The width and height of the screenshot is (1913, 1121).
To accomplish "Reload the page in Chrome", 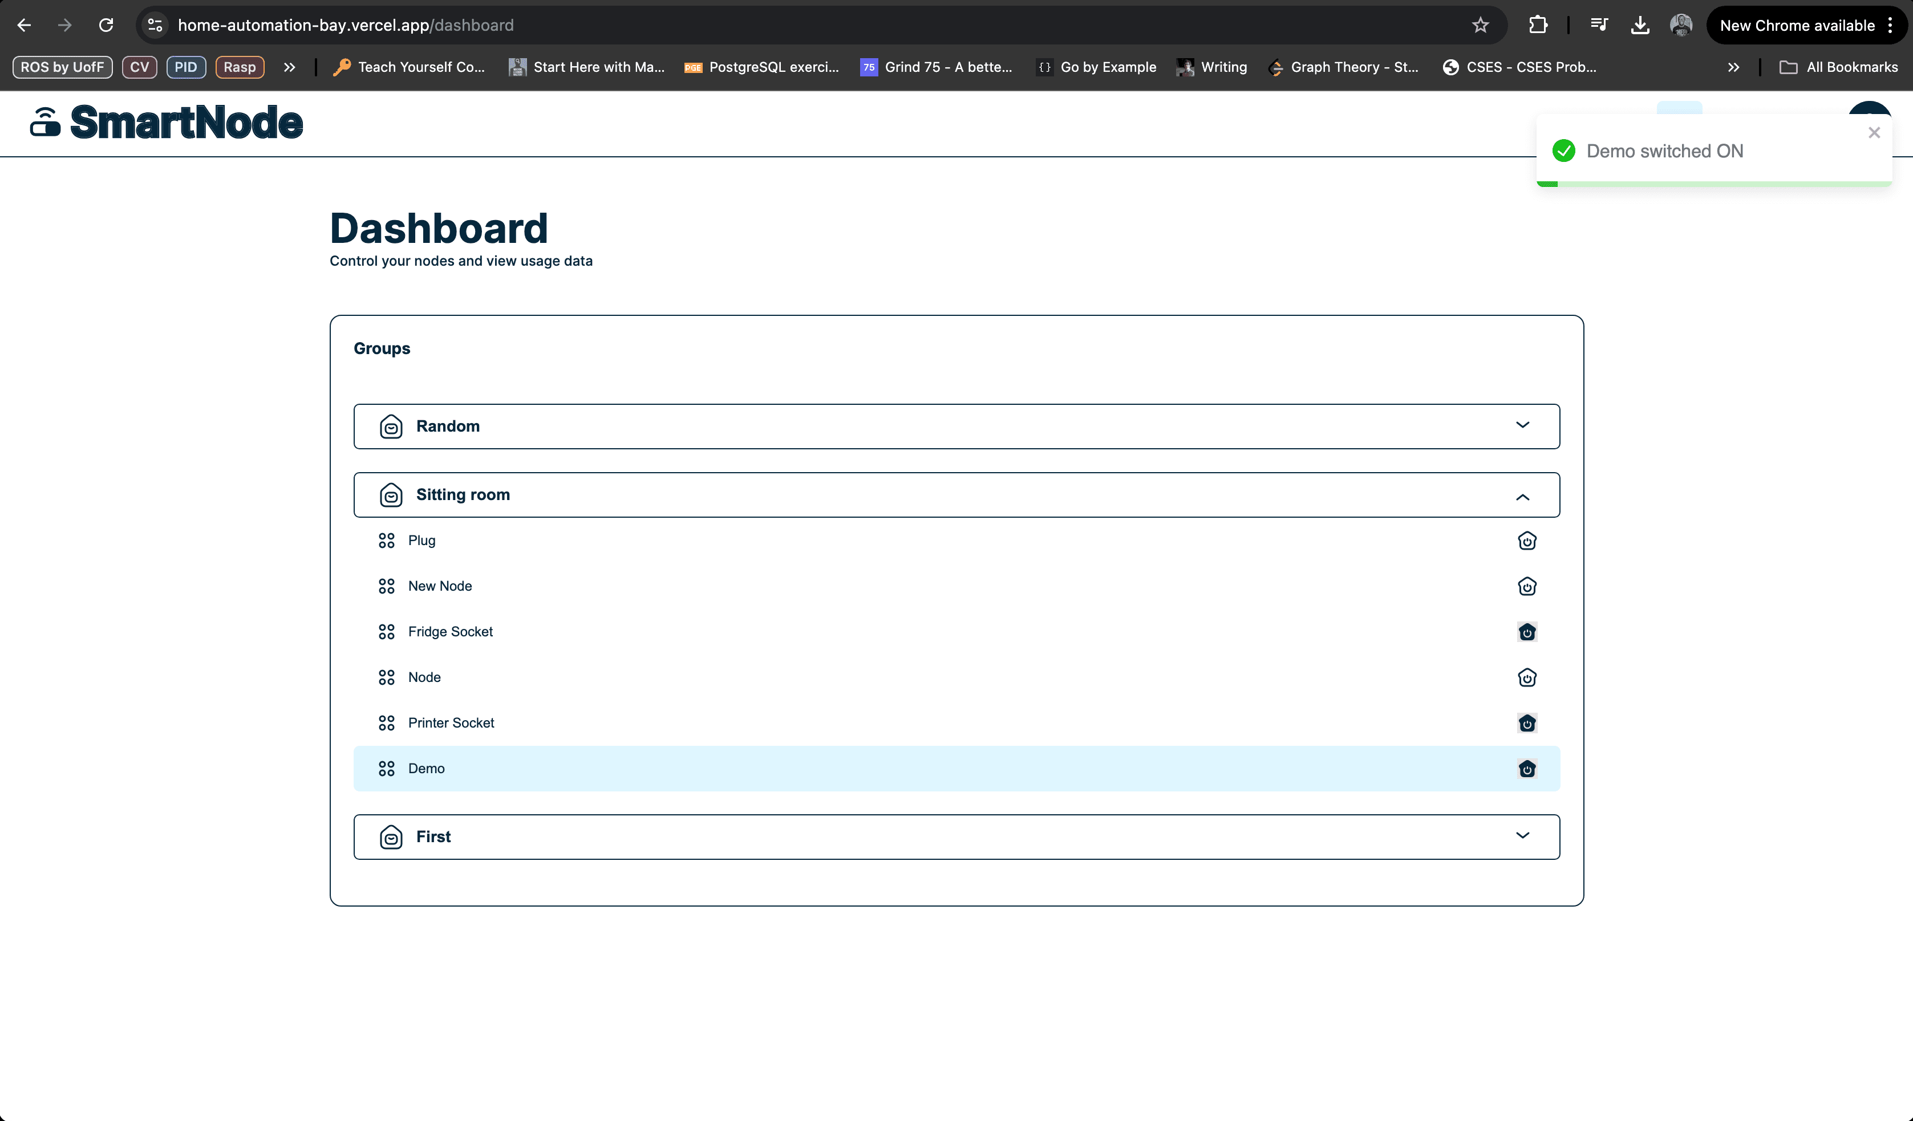I will 106,25.
